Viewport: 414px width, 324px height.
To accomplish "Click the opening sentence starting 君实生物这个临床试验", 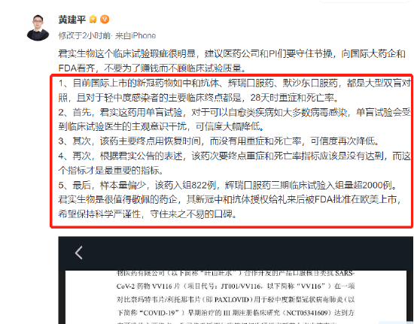I will pyautogui.click(x=232, y=61).
